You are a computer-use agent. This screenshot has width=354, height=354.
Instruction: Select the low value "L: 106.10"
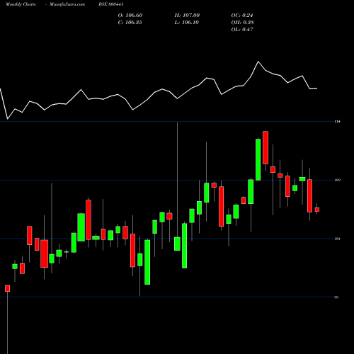click(x=187, y=23)
